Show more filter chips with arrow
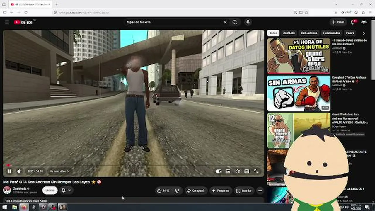Viewport: 375px width, 211px height. pyautogui.click(x=364, y=33)
